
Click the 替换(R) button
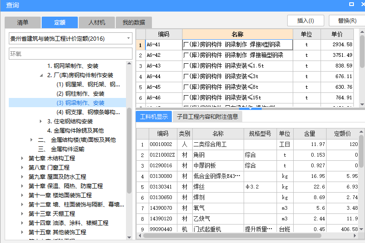click(x=347, y=21)
